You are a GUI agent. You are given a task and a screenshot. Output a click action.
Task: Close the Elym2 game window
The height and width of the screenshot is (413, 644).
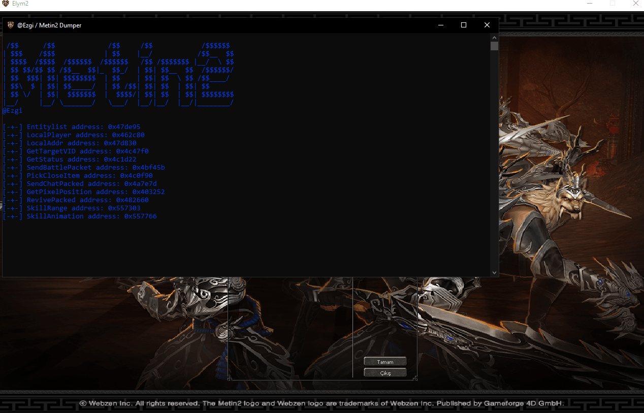click(x=636, y=4)
